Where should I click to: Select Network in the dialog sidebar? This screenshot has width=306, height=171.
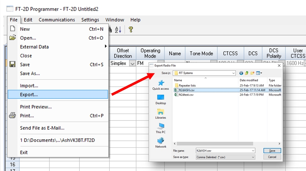click(161, 143)
